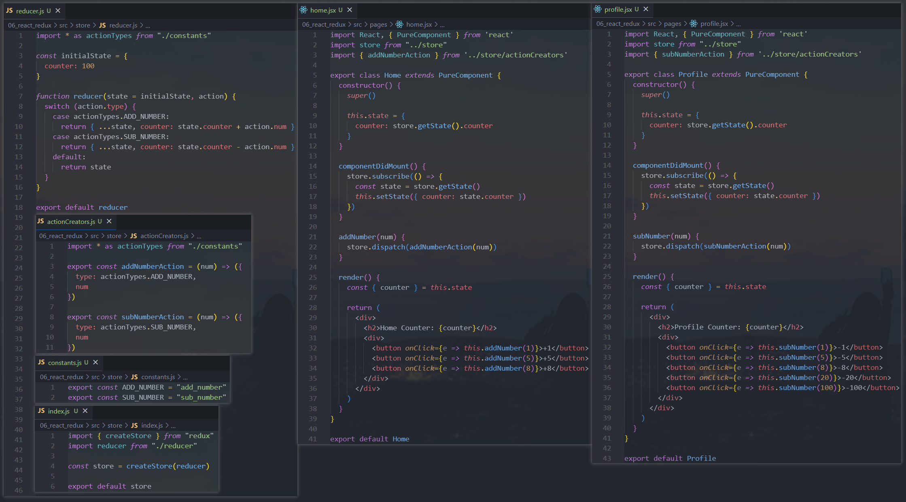The image size is (906, 502).
Task: Open store breadcrumb in reducer.js editor
Action: pyautogui.click(x=83, y=25)
